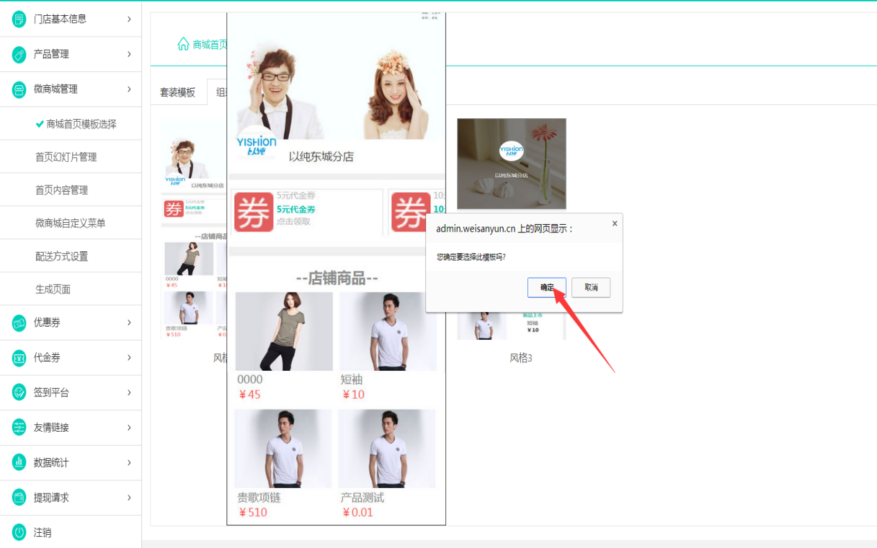Image resolution: width=877 pixels, height=548 pixels.
Task: Click 点击领取 on the 5元代金券 card
Action: (294, 222)
